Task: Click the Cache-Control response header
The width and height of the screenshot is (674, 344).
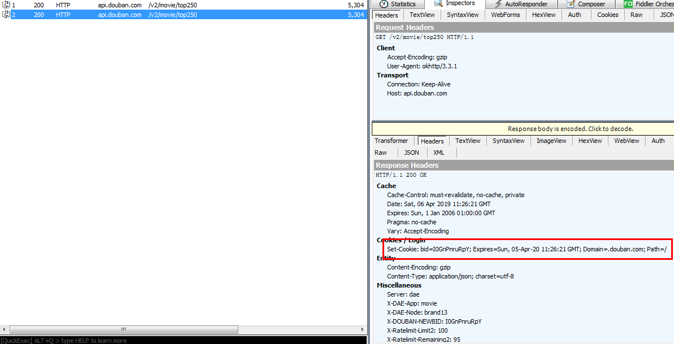Action: point(455,195)
